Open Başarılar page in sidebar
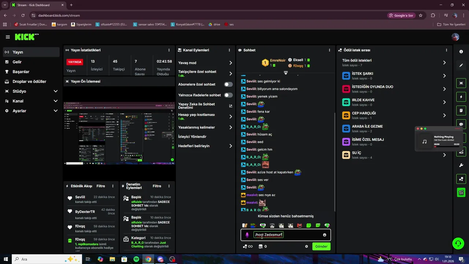Screen dimensions: 469x264 pos(31,71)
